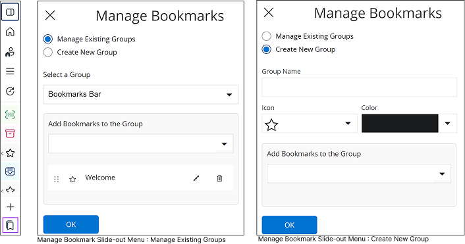465x244 pixels.
Task: Toggle the sidebar panel icon at top
Action: click(10, 12)
